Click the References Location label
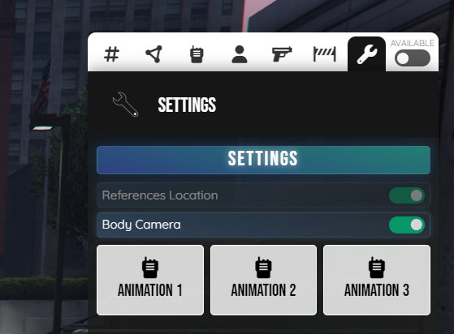Screen dimensions: 454x334 click(160, 195)
